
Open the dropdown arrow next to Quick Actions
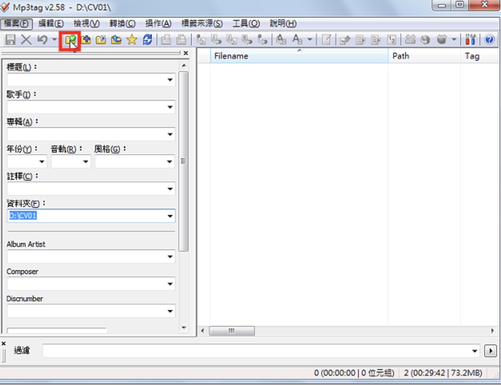(x=310, y=40)
